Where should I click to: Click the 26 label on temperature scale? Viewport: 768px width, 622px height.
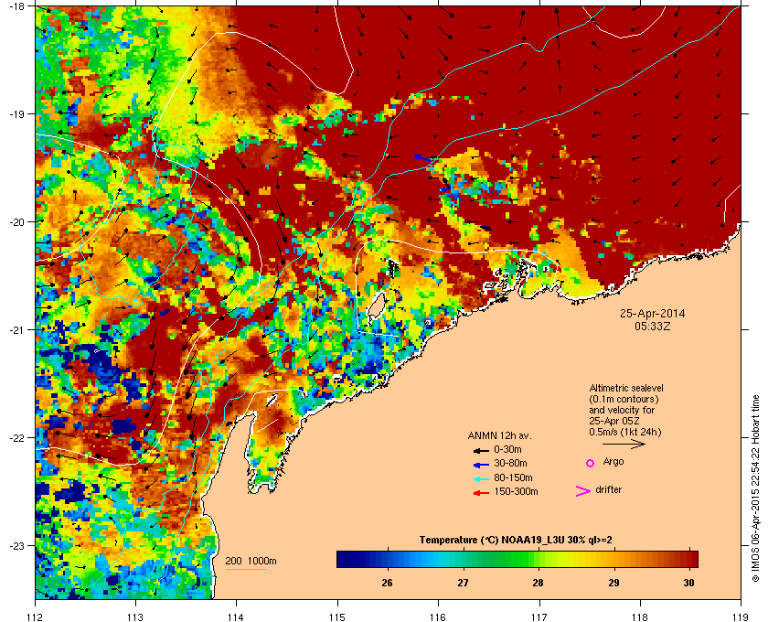[x=387, y=583]
